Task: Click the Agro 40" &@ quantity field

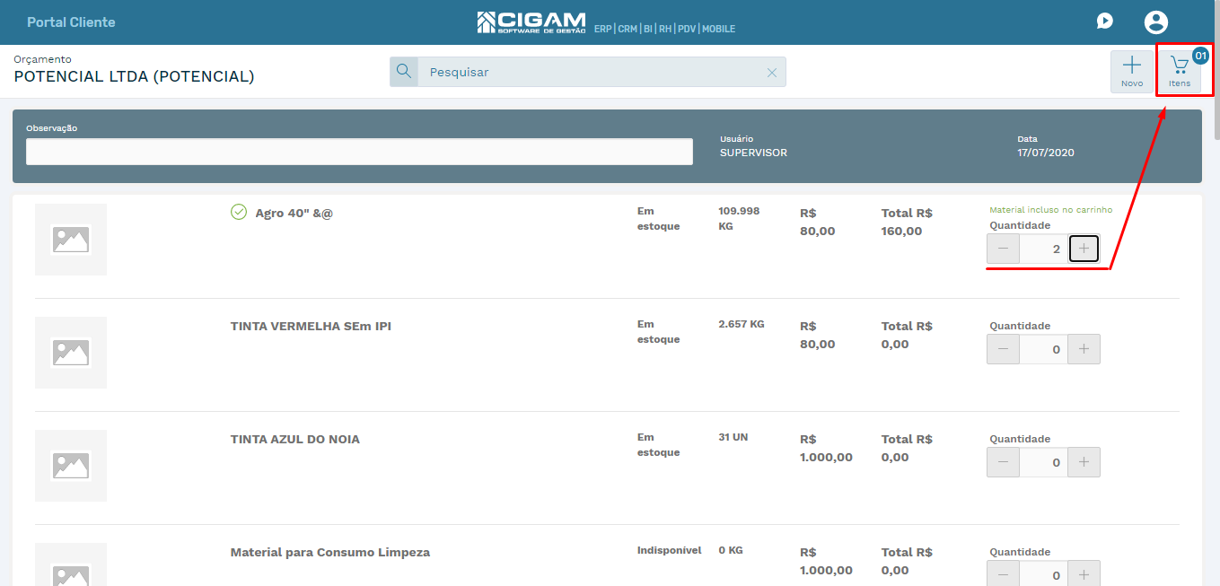Action: 1043,249
